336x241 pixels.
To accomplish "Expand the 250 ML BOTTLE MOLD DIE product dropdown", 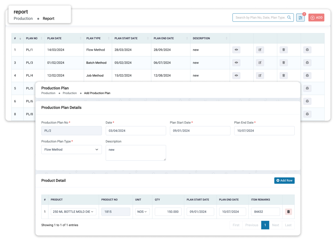I will tap(73, 212).
